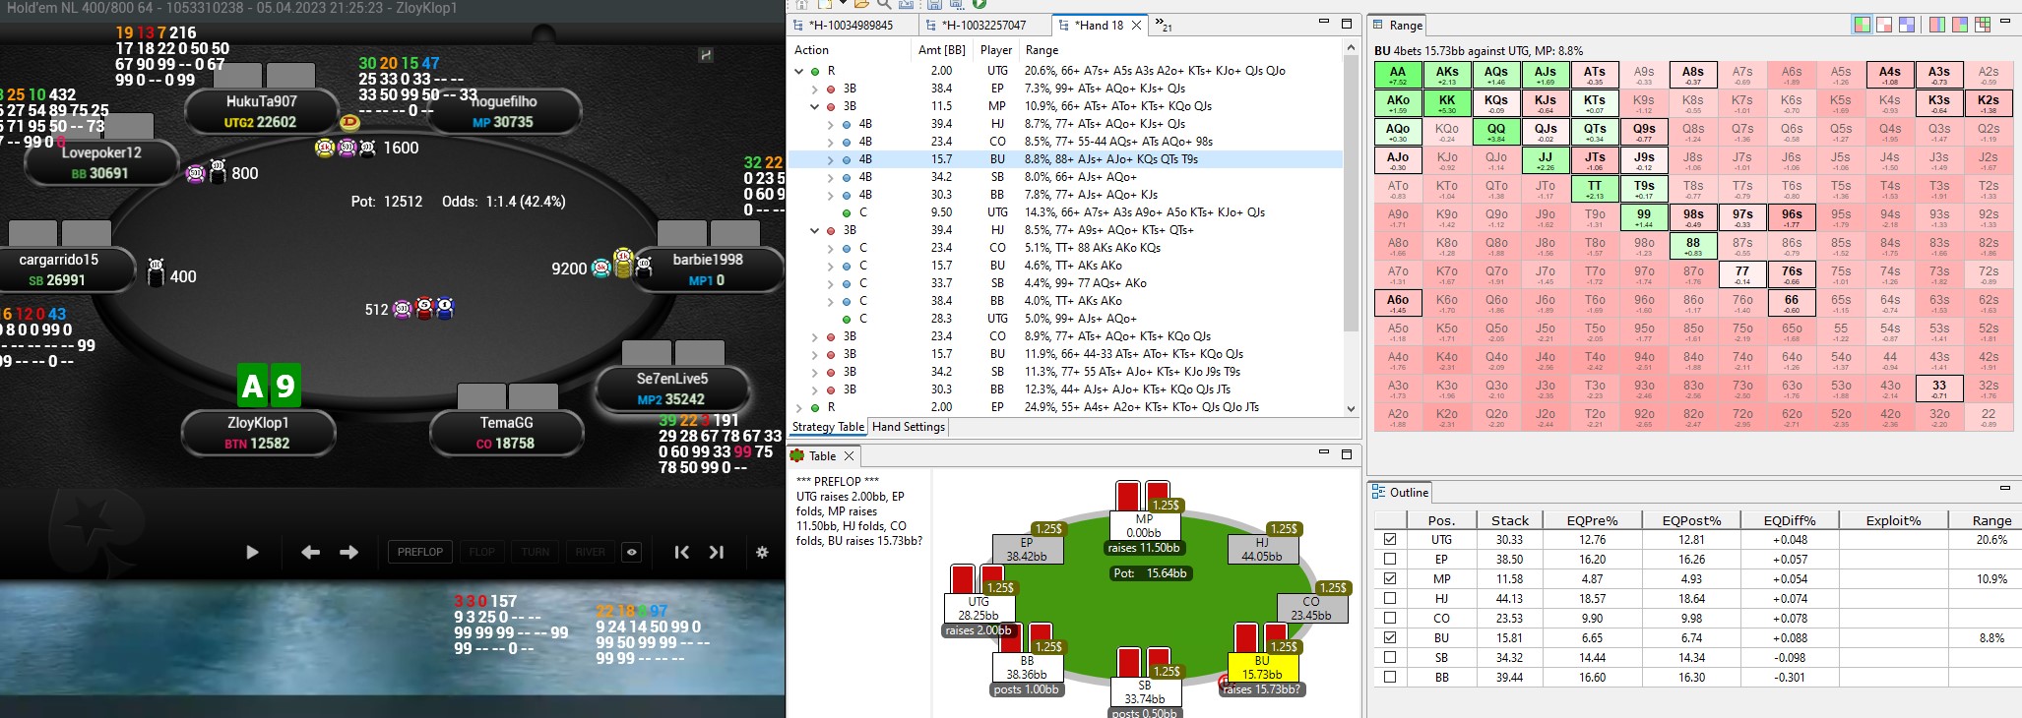Collapse the 3B 11.5 MP node
Viewport: 2022px width, 718px height.
[x=815, y=106]
